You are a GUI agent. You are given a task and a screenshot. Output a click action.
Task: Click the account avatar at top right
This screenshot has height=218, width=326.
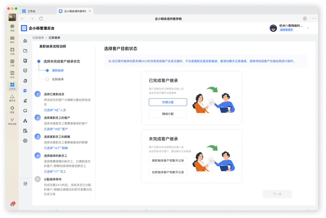click(x=273, y=28)
